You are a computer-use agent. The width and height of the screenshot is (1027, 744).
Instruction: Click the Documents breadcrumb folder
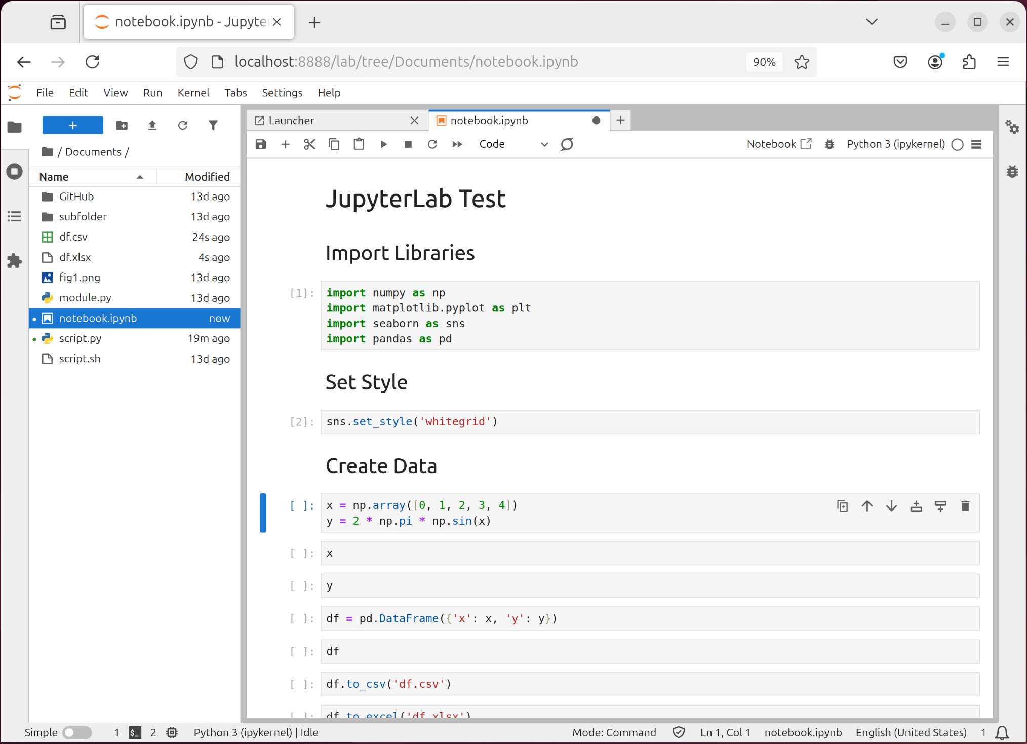tap(93, 152)
